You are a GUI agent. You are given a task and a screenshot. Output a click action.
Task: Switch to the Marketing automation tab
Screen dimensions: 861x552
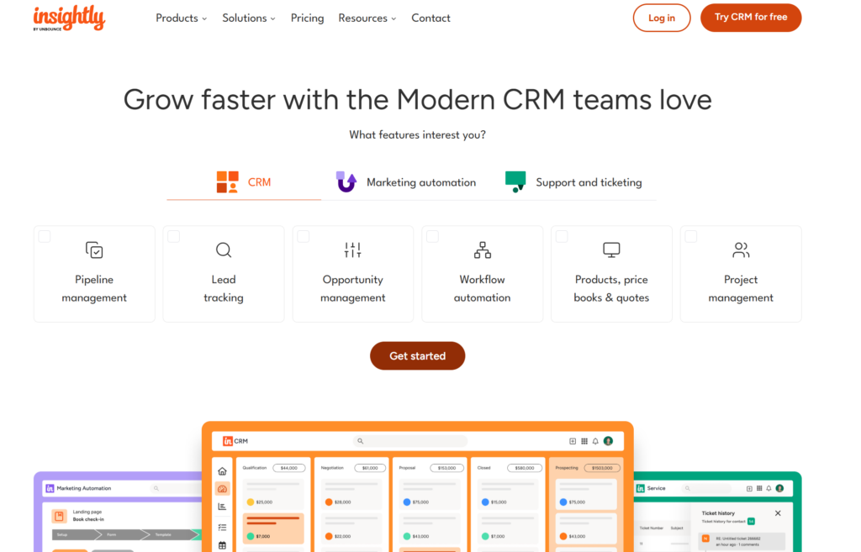(406, 182)
